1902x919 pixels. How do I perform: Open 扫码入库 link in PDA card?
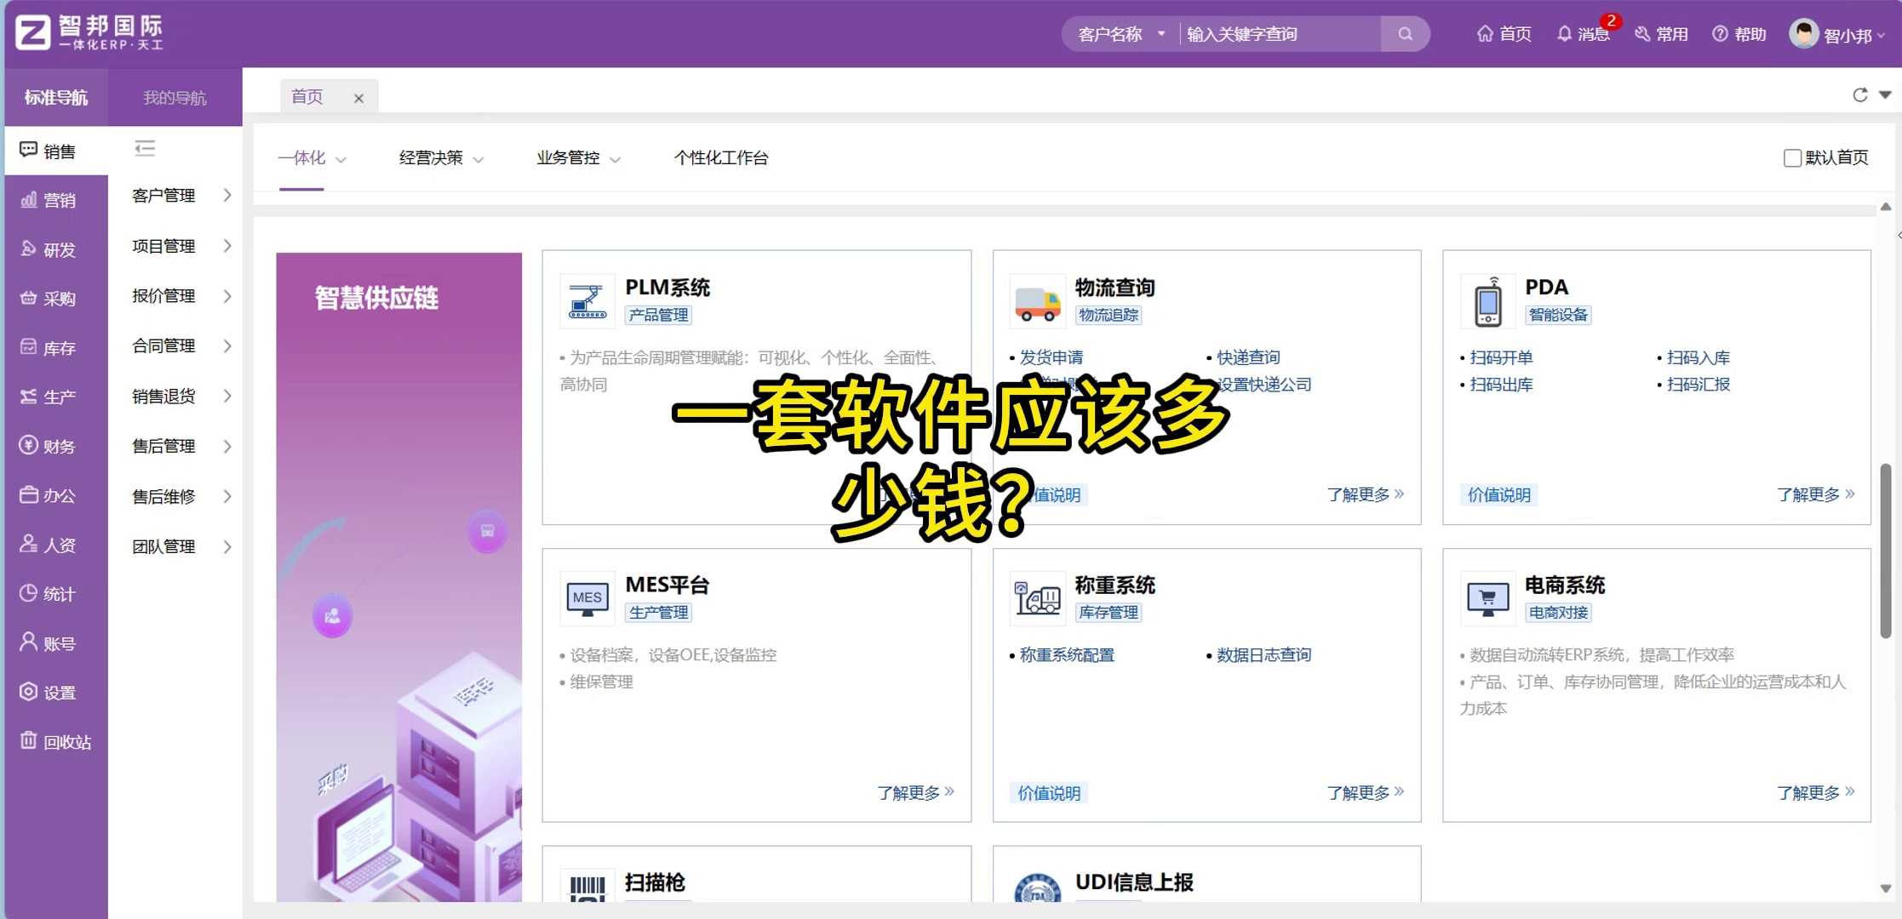point(1699,357)
